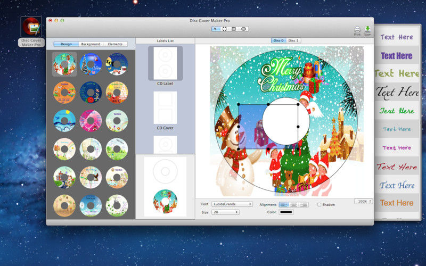Switch to the Background tab

click(91, 44)
